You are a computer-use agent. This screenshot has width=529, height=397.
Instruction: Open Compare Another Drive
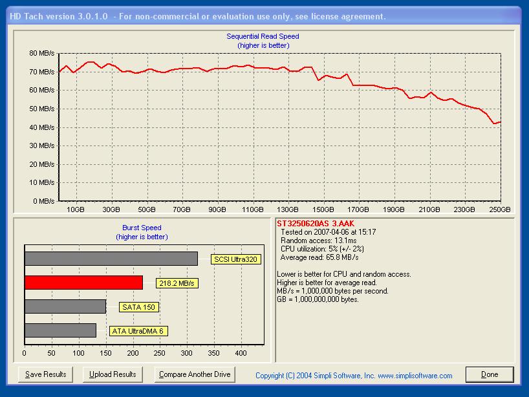pos(195,374)
